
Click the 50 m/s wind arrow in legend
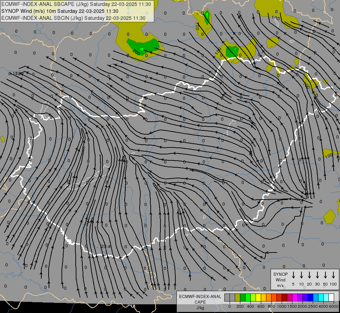[x=325, y=275]
